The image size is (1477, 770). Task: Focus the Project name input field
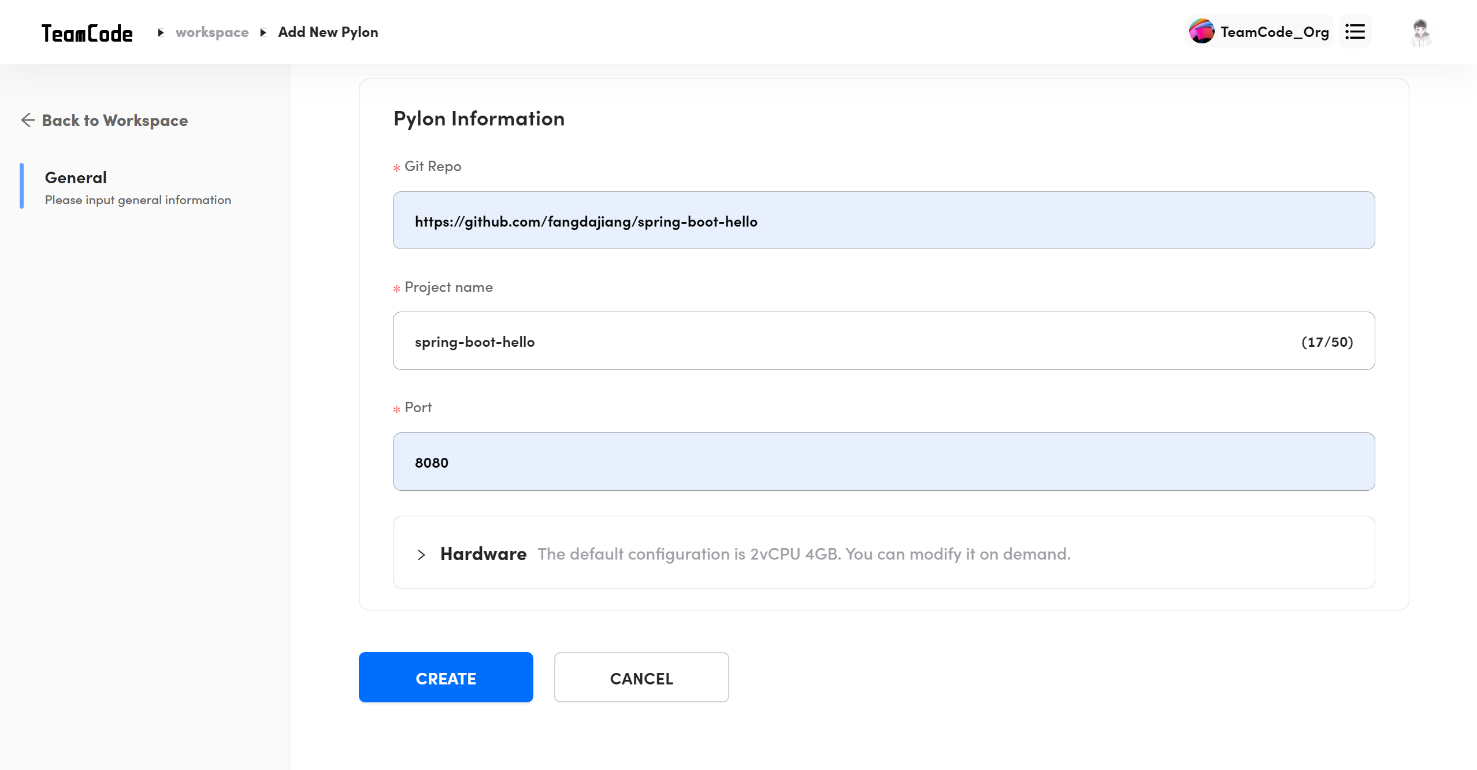point(884,341)
